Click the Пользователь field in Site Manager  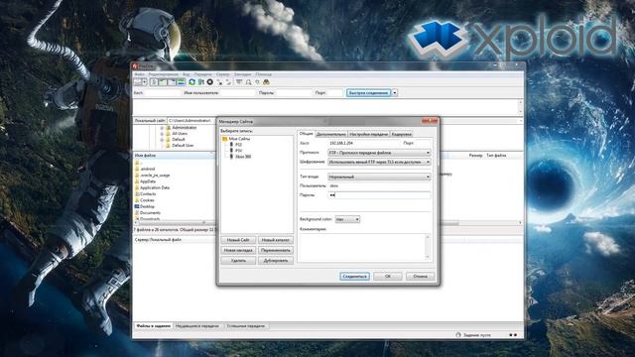point(379,185)
